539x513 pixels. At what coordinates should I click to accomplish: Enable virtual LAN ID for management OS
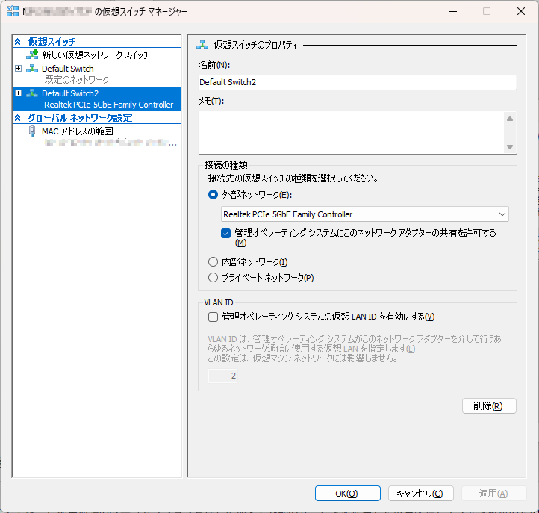click(x=214, y=317)
